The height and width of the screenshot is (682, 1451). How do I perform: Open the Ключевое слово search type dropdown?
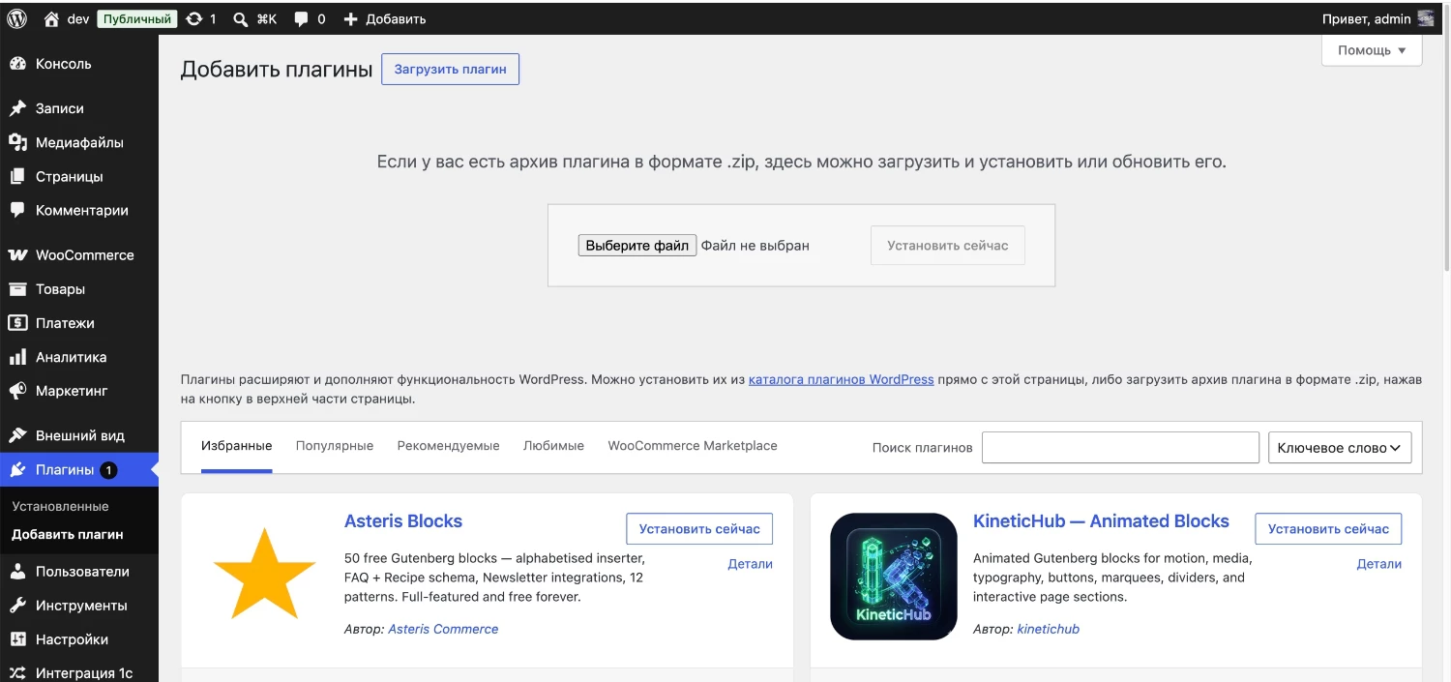click(x=1340, y=448)
